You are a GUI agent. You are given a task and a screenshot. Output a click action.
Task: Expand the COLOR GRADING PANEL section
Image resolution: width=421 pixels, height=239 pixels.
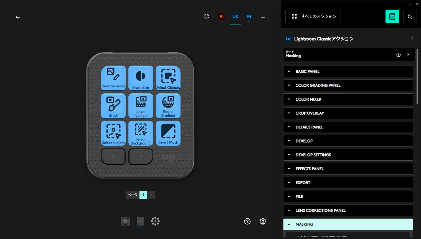[348, 85]
